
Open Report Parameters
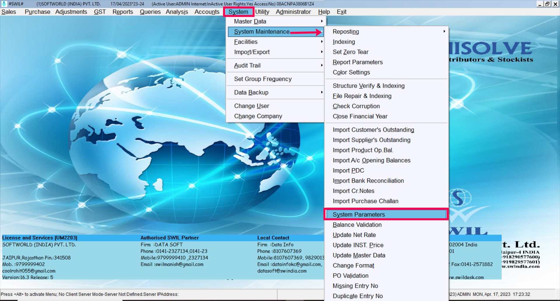tap(386, 62)
